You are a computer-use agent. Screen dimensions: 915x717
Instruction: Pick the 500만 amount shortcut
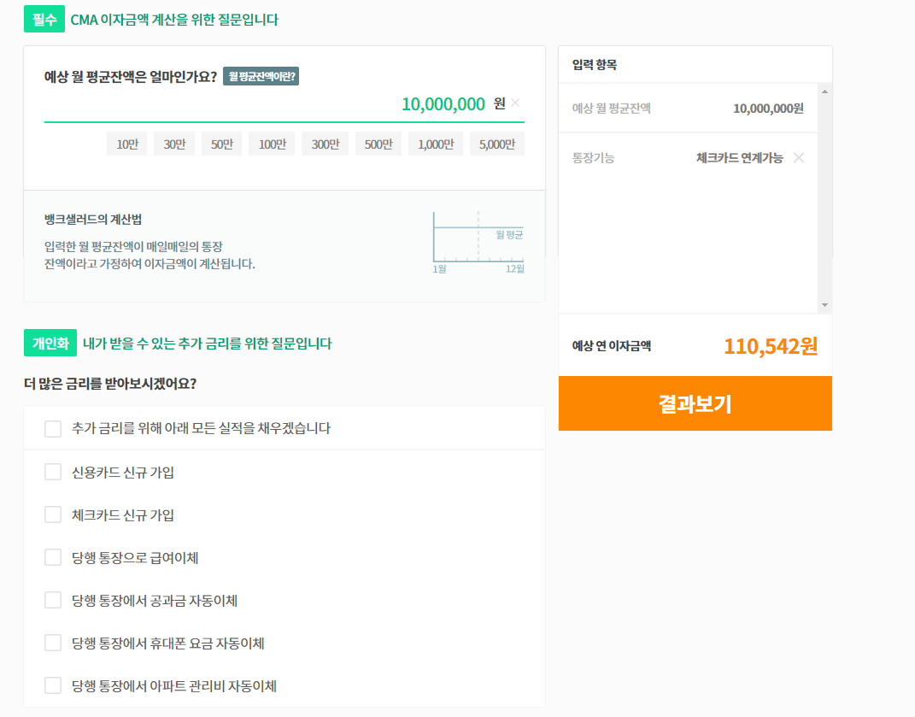coord(378,144)
